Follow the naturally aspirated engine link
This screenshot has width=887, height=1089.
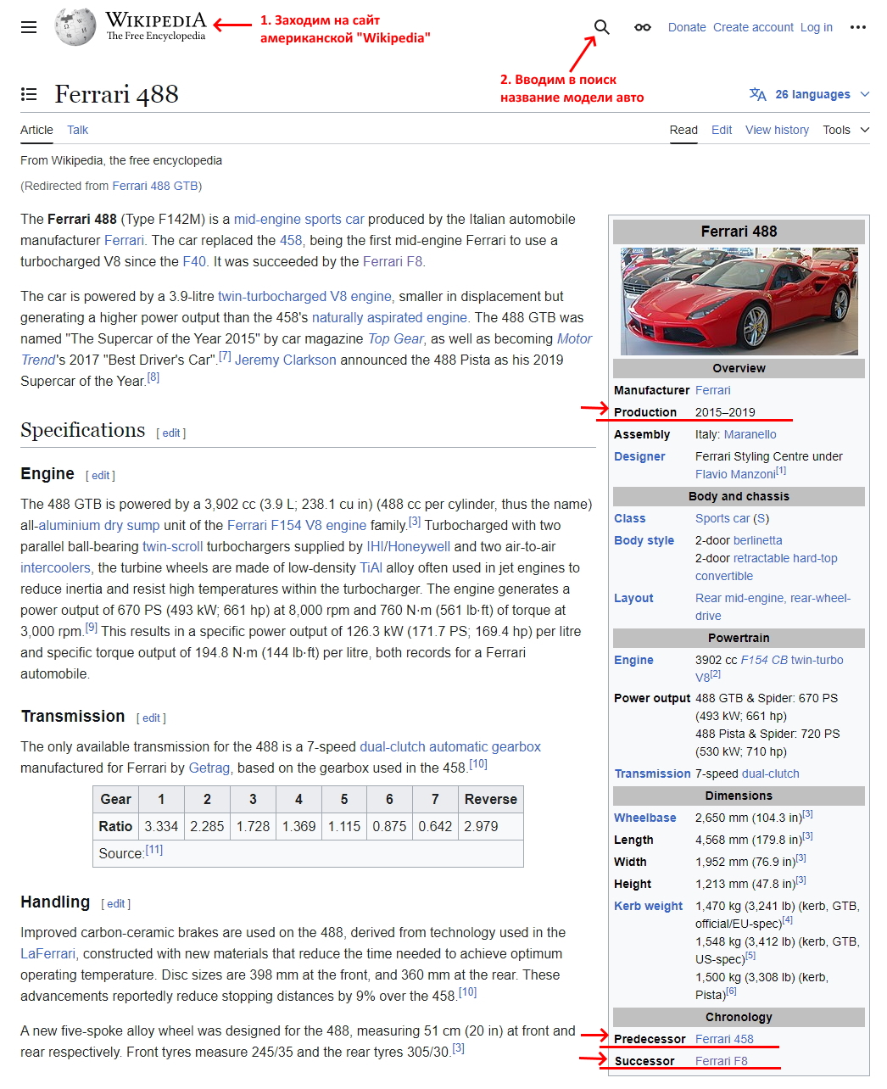pyautogui.click(x=389, y=317)
